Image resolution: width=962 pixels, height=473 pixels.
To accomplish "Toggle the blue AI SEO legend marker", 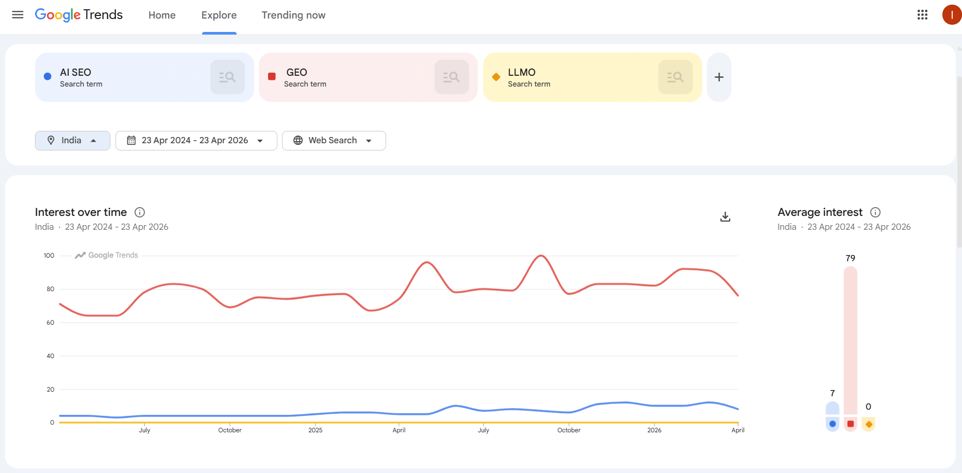I will (832, 424).
